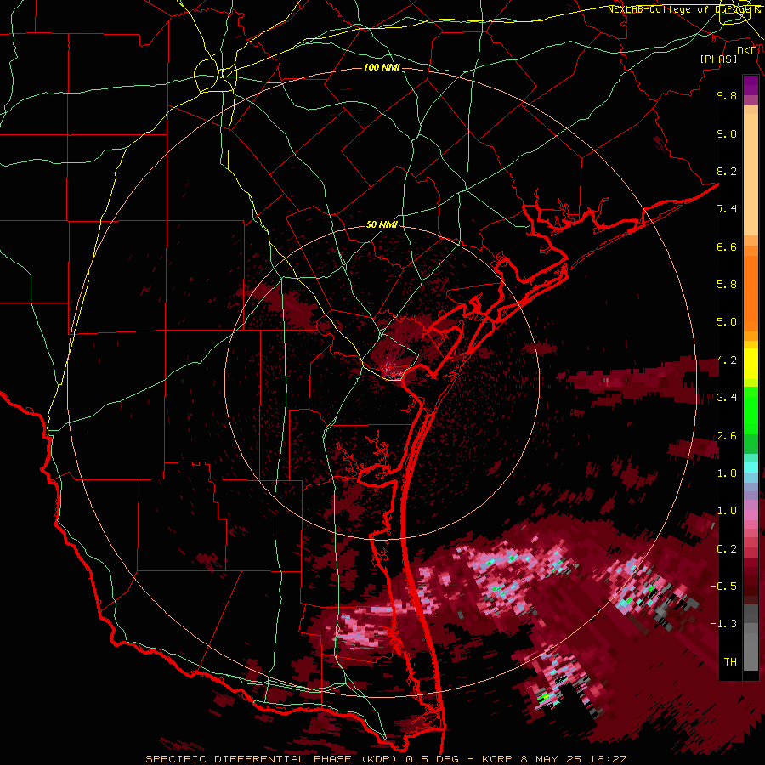Screen dimensions: 765x765
Task: Click the 6.6 value on the color scale
Action: pos(727,246)
